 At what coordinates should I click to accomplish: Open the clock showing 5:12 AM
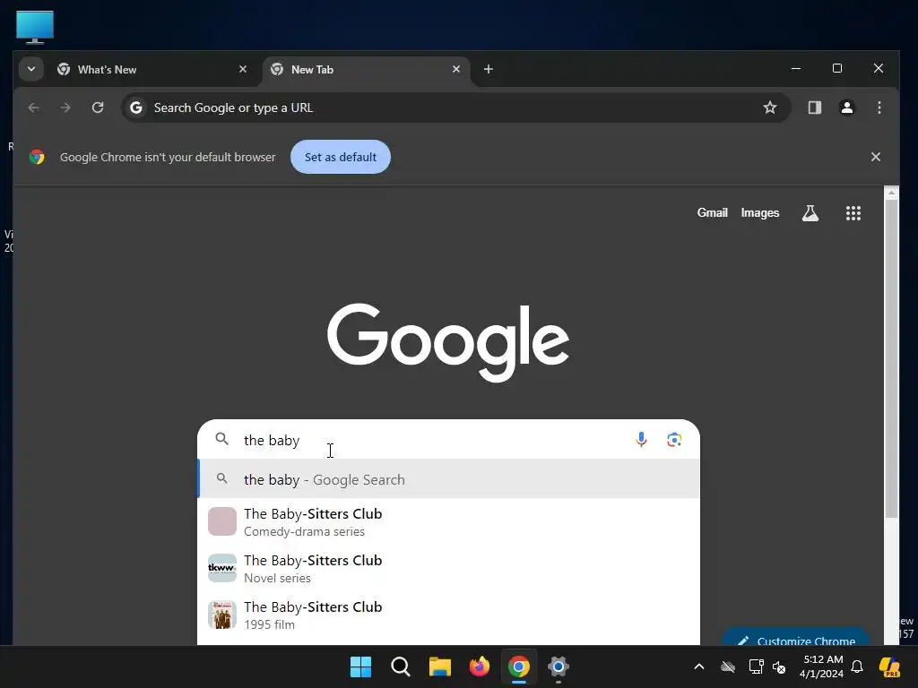pyautogui.click(x=823, y=666)
